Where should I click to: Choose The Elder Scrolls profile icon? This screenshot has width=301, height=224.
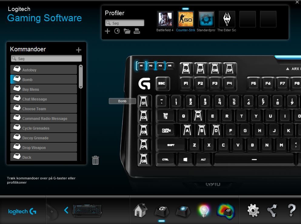point(227,19)
